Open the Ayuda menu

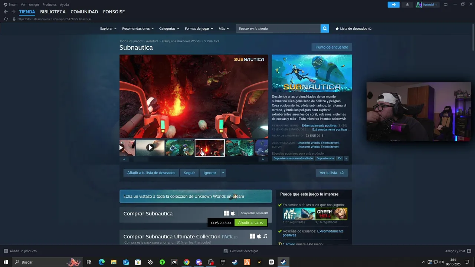(64, 4)
